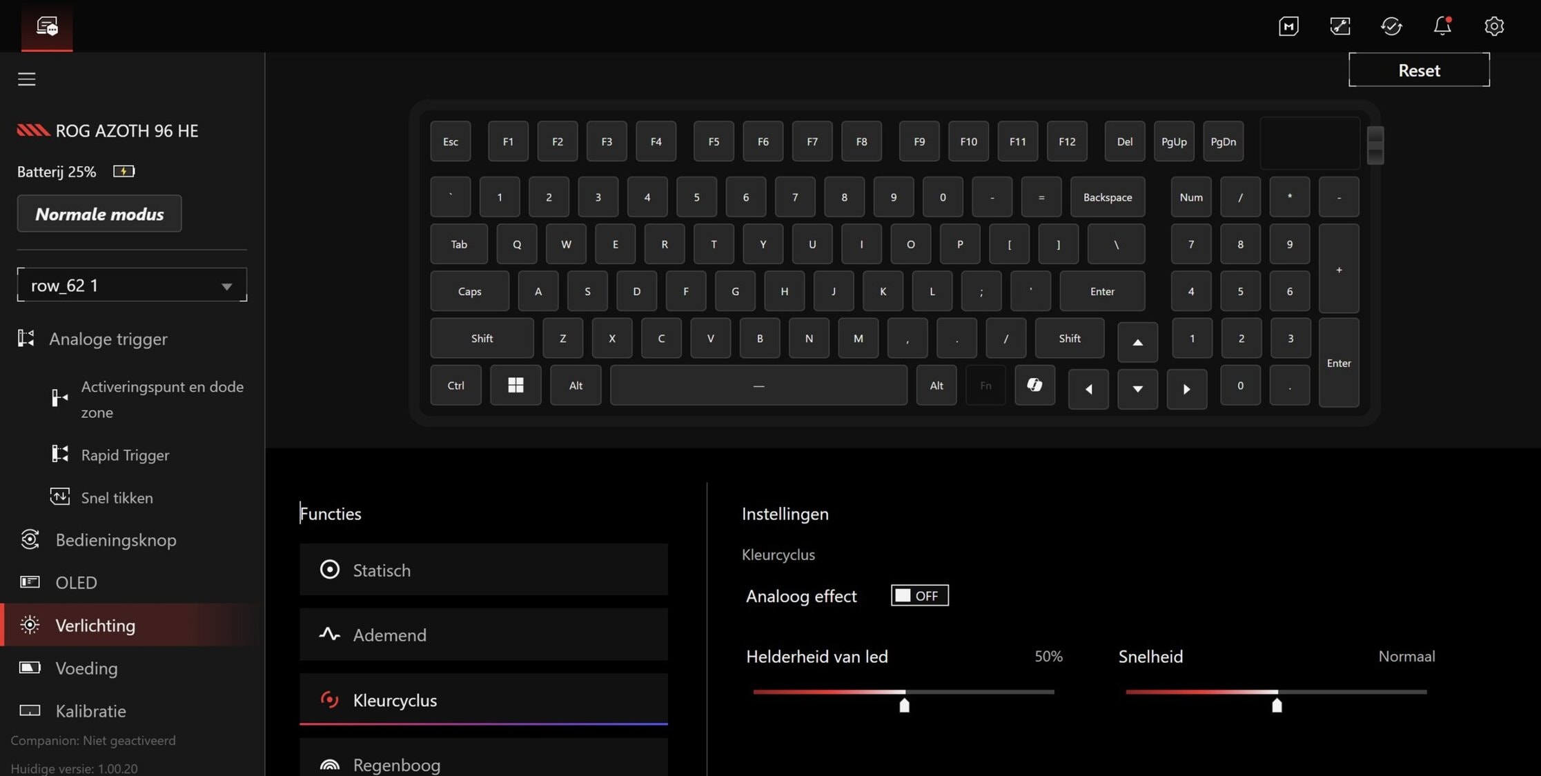Open the Normale modus selector

[99, 214]
